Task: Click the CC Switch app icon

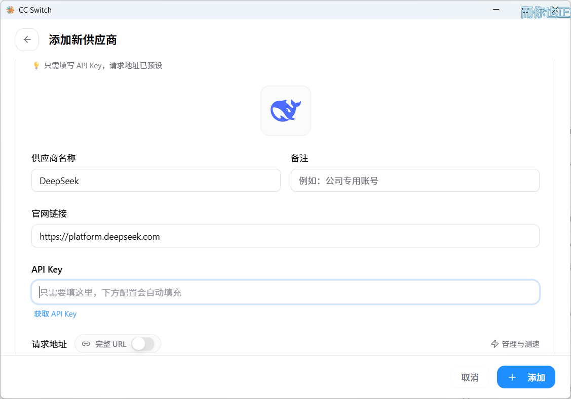Action: pyautogui.click(x=11, y=10)
